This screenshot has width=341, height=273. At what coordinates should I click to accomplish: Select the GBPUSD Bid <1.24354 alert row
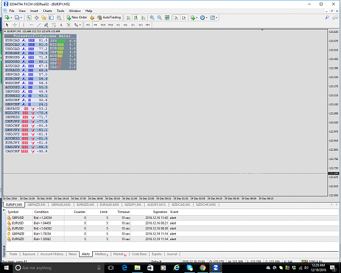[172, 218]
